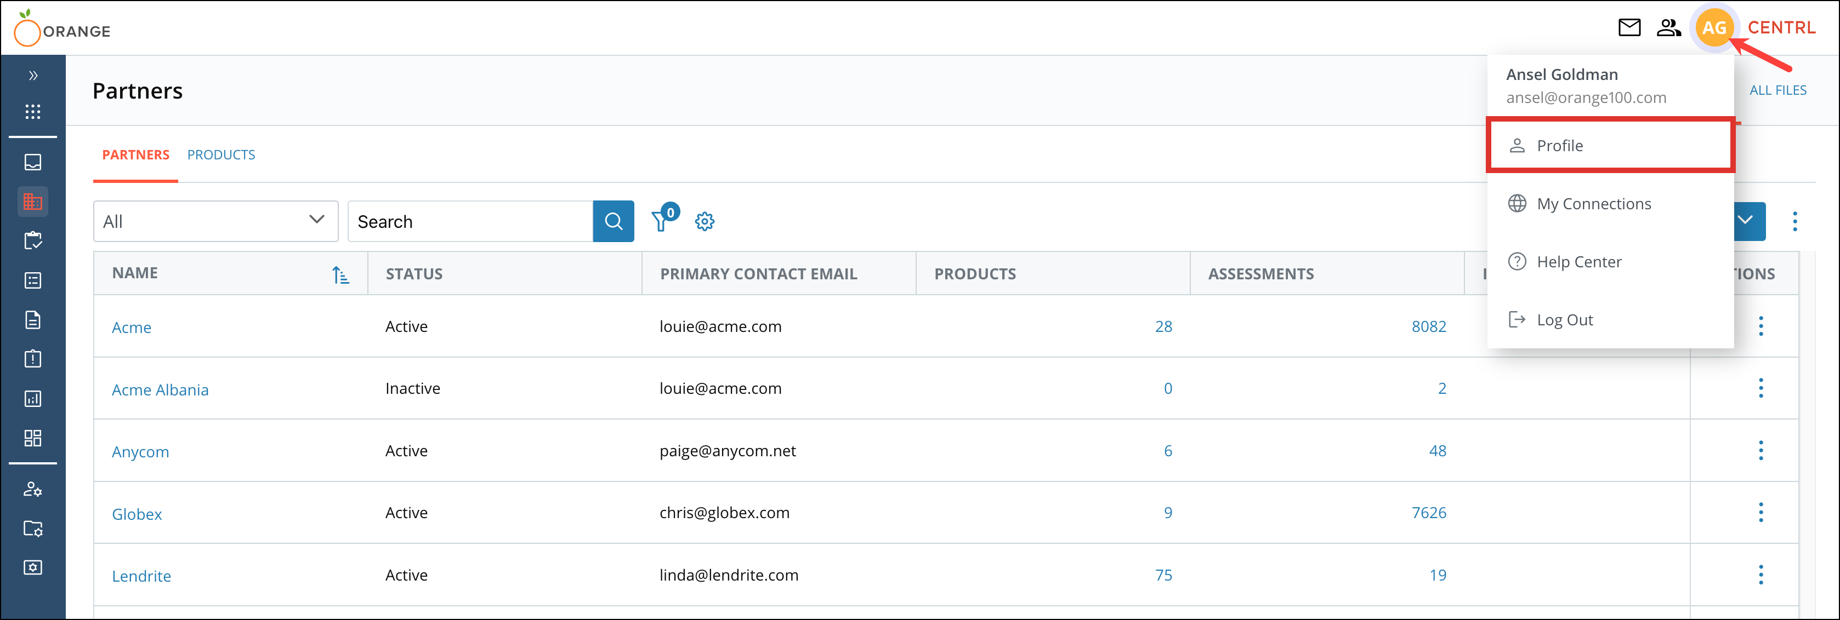The height and width of the screenshot is (620, 1840).
Task: Open the contacts people icon in header
Action: pos(1668,28)
